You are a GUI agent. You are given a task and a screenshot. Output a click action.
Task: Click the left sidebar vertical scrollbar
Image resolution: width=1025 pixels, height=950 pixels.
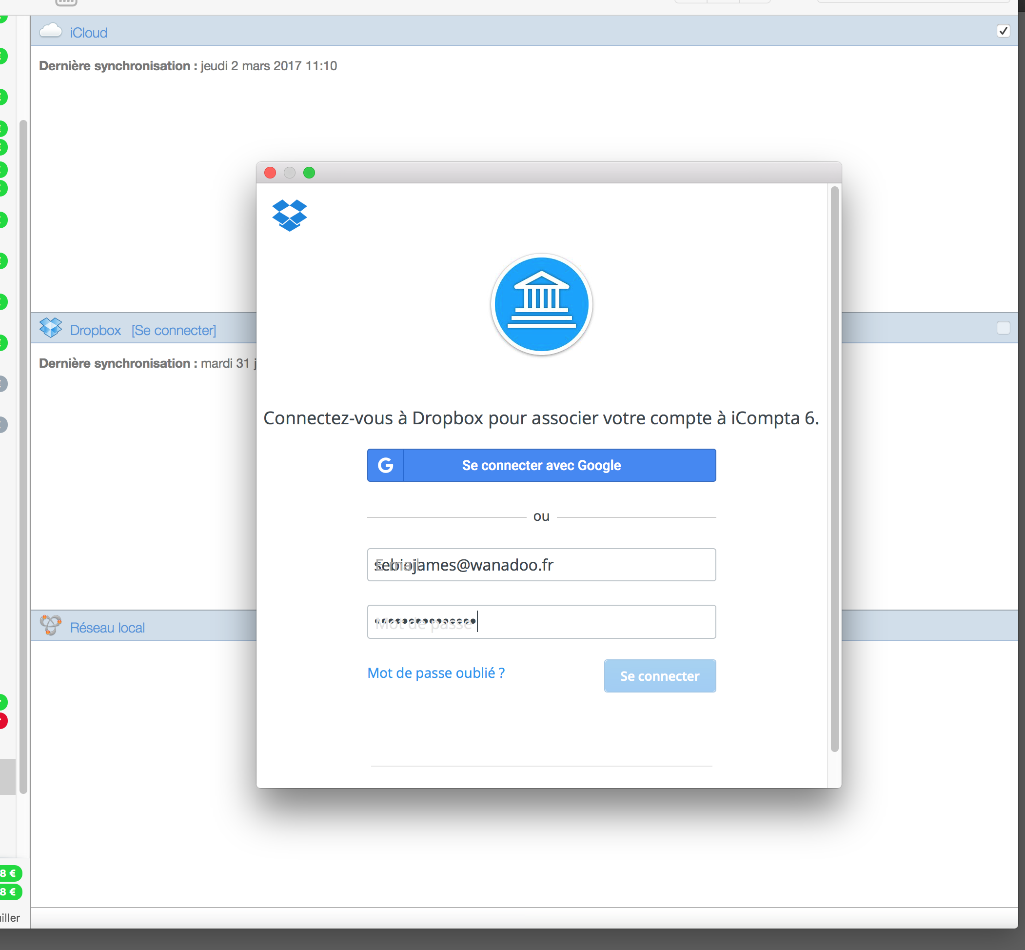point(23,457)
